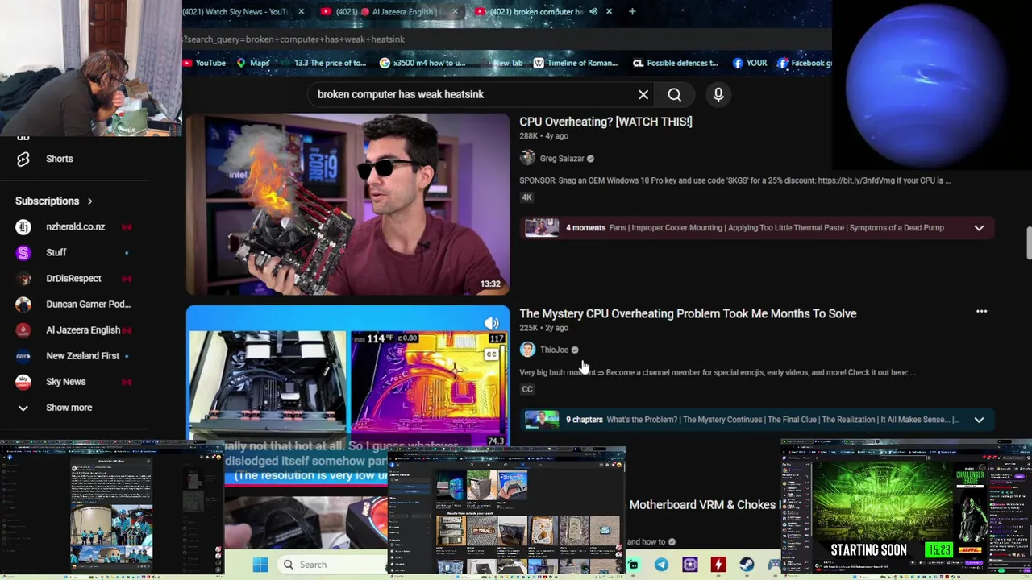The width and height of the screenshot is (1032, 580).
Task: Click the 4 moments preview thumbnail
Action: [541, 228]
